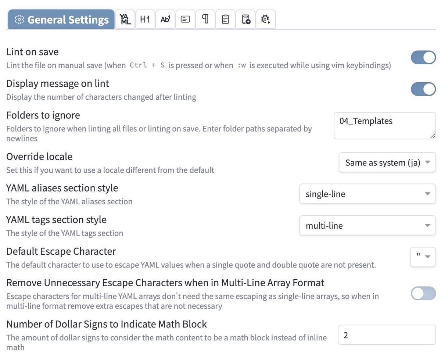Click the 'Set this if you want' description

coord(110,170)
